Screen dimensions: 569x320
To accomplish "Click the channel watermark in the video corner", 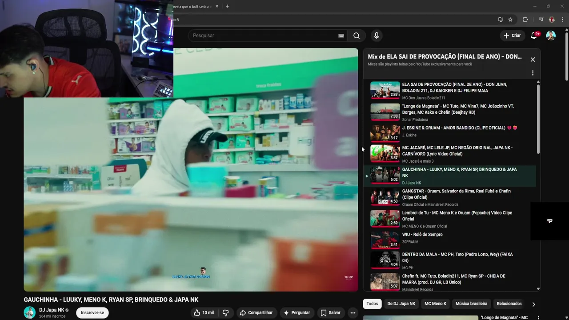I will (349, 277).
